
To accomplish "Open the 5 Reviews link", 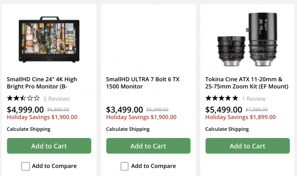I will coord(56,99).
